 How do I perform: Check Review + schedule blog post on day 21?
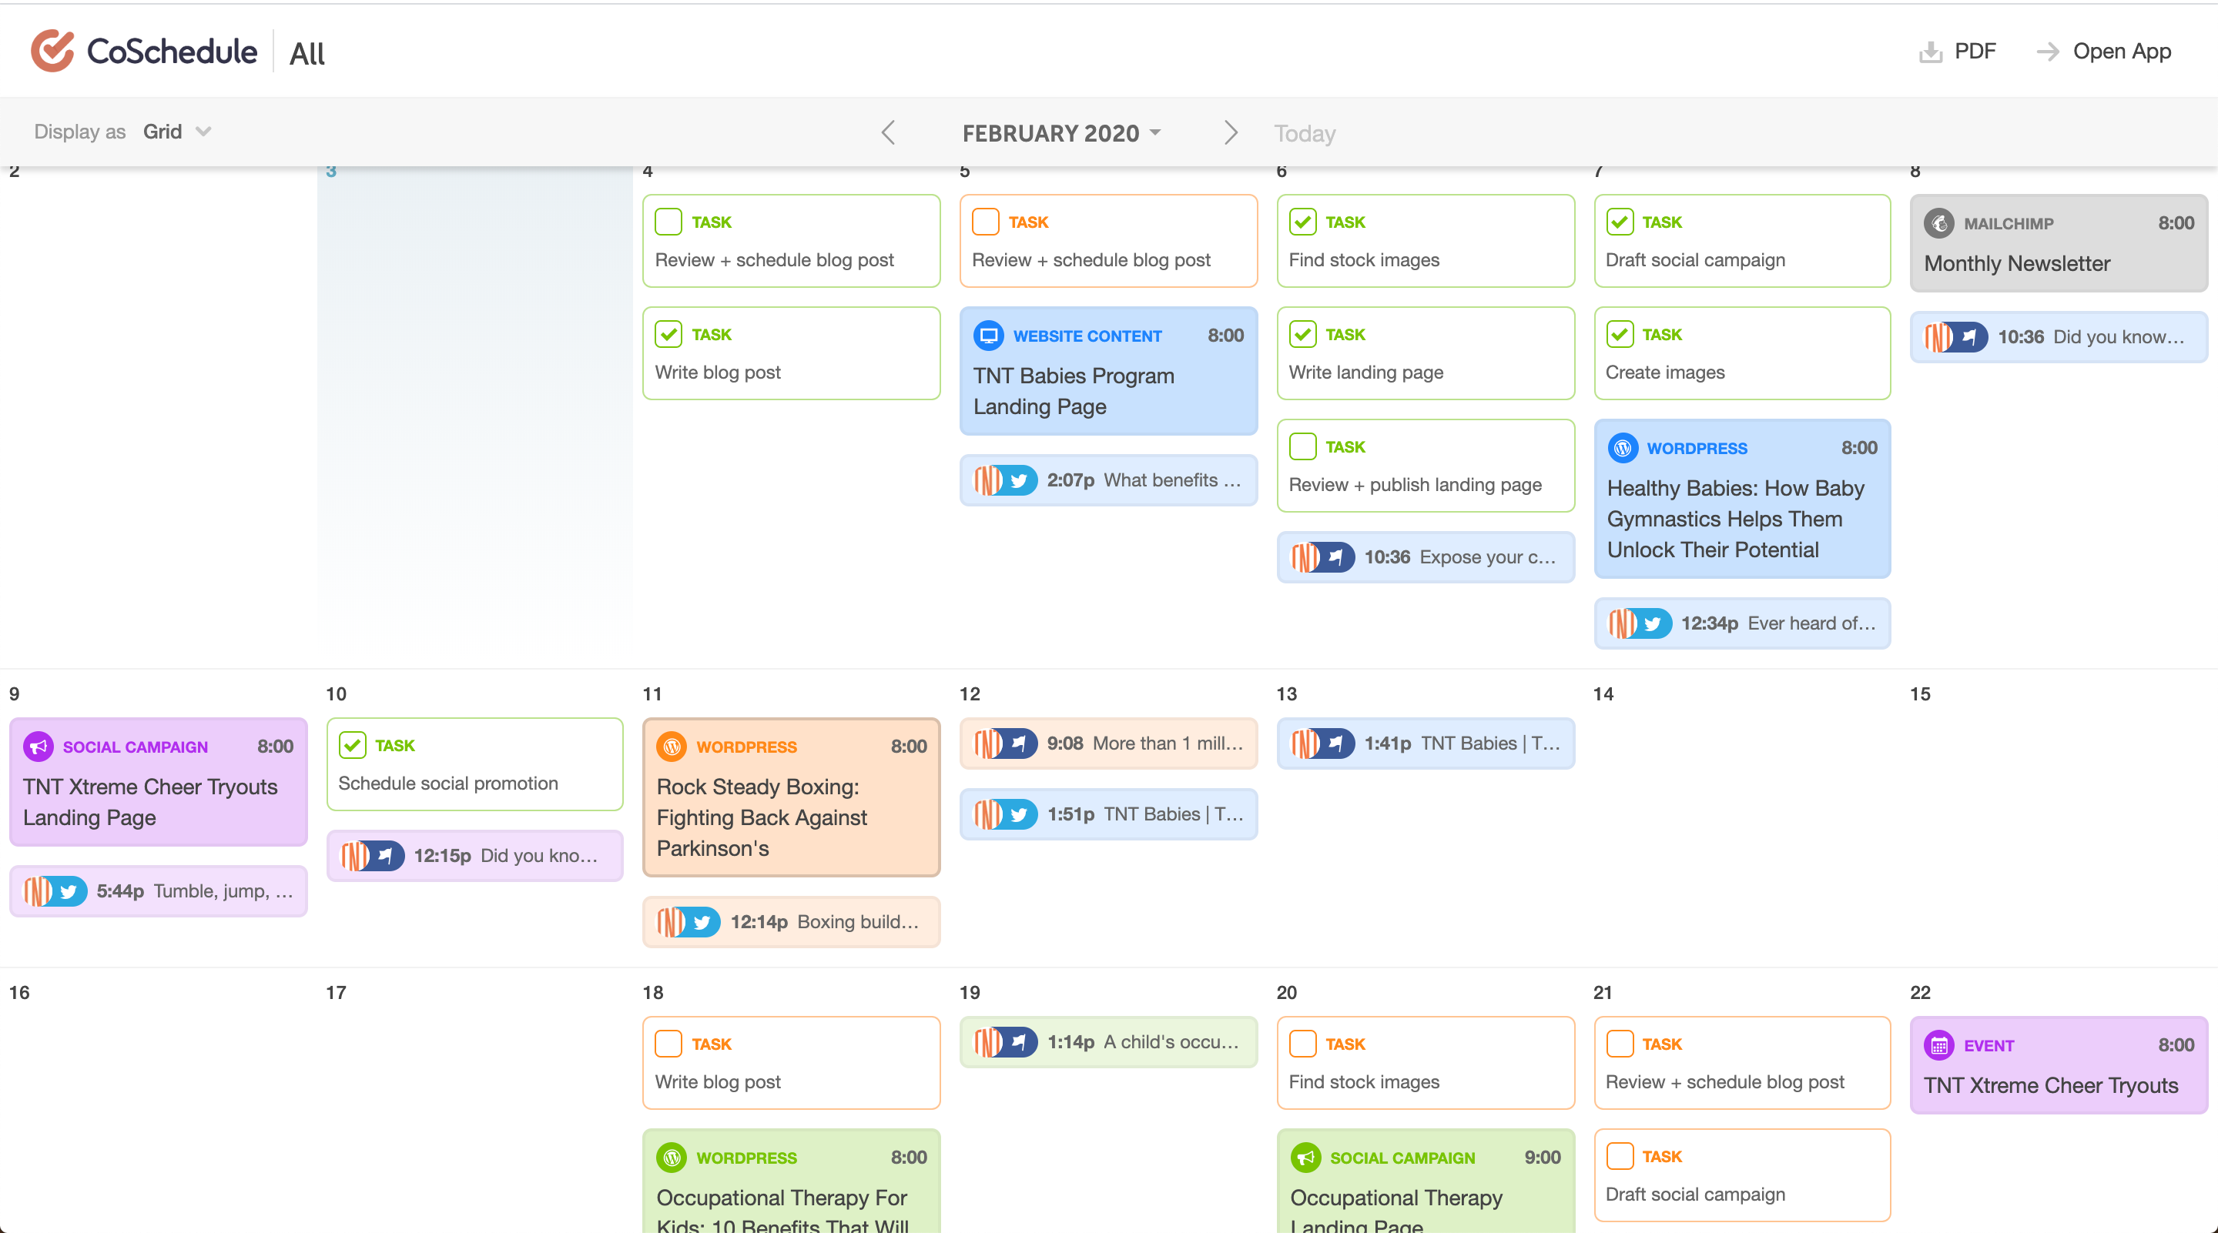tap(1619, 1043)
